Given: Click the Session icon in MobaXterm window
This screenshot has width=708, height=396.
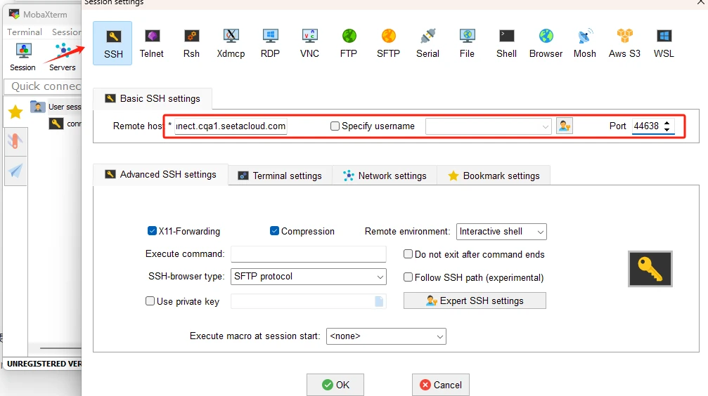Looking at the screenshot, I should pos(22,58).
